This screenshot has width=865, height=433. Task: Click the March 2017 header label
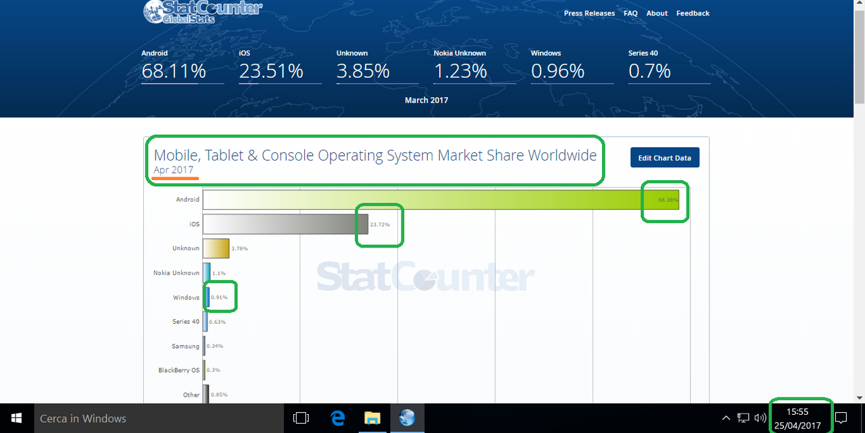click(426, 100)
